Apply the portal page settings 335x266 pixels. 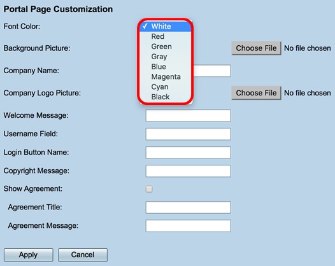[x=29, y=255]
